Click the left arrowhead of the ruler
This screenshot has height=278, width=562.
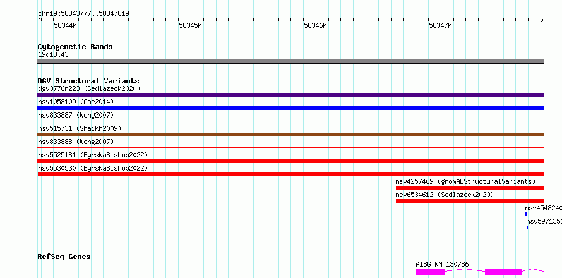[39, 20]
